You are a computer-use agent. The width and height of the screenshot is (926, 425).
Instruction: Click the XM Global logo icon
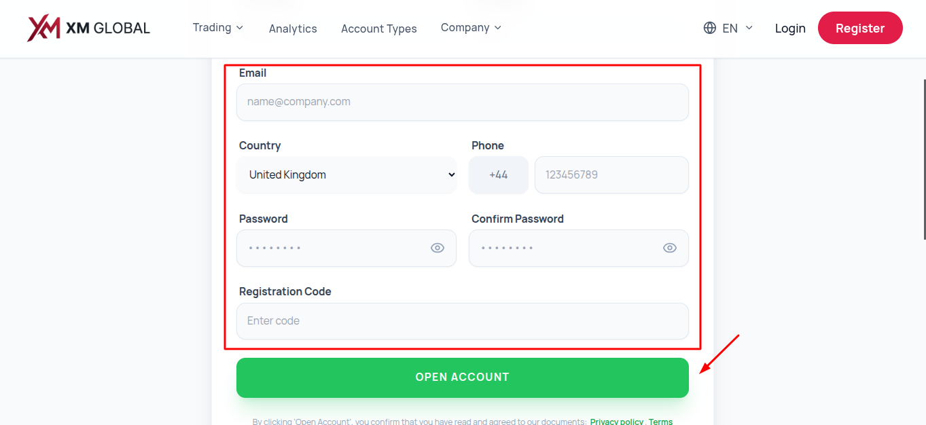coord(43,29)
